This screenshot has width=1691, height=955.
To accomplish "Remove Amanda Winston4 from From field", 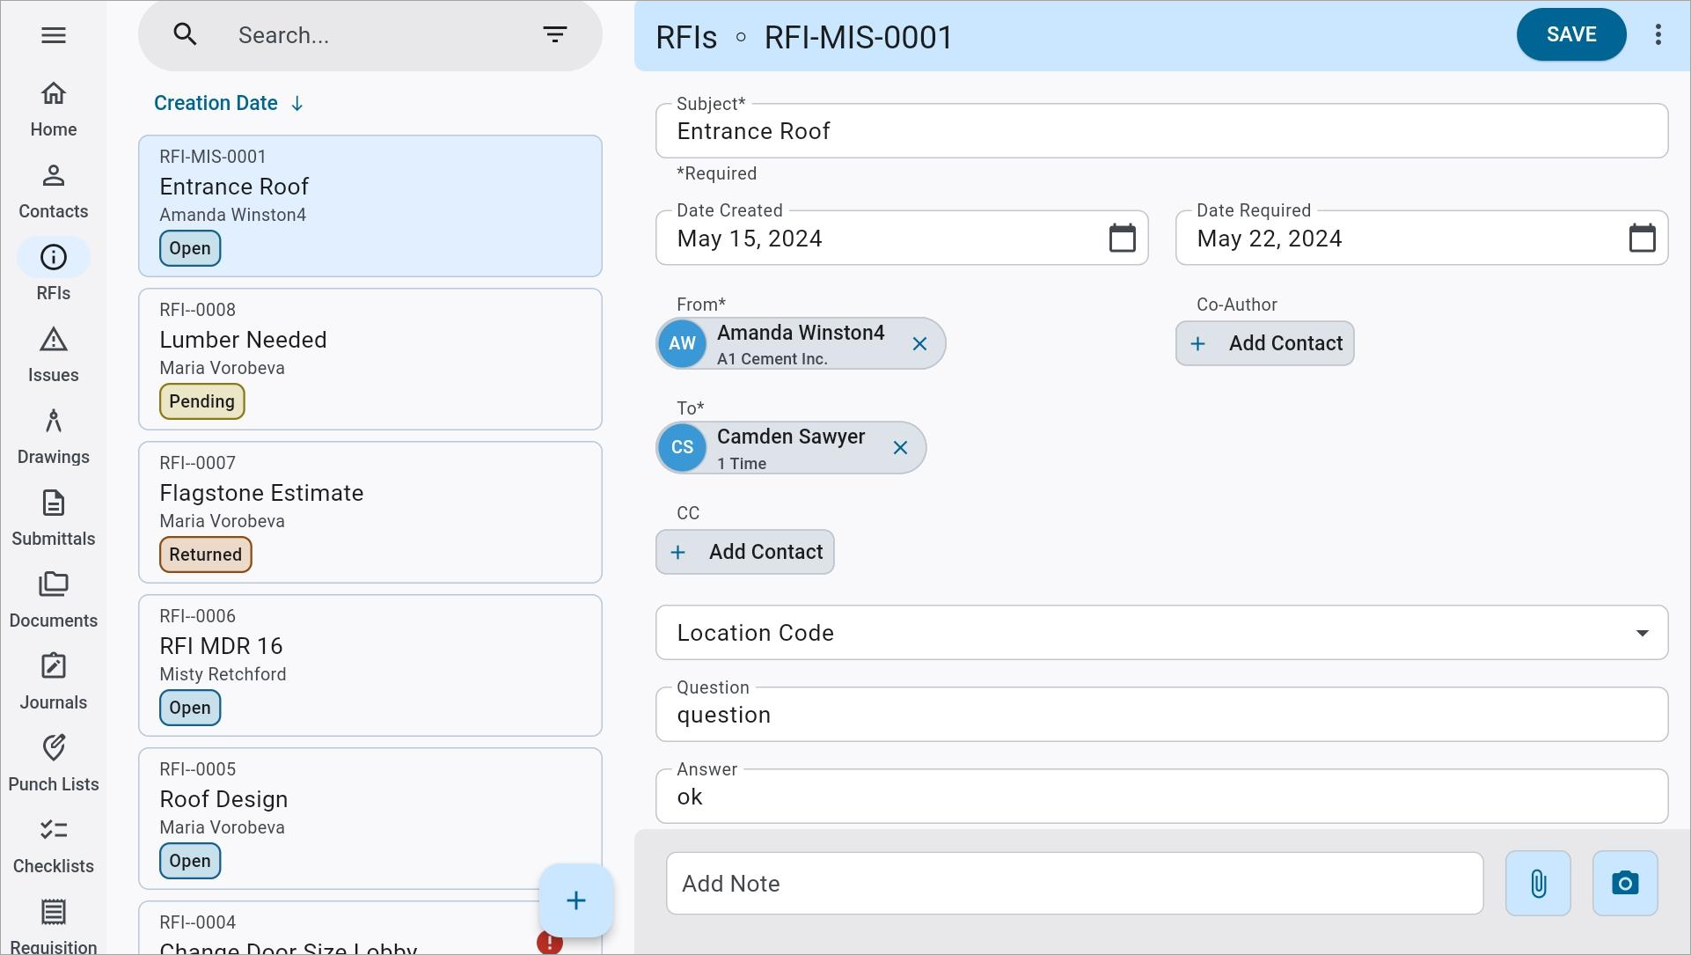I will click(x=919, y=344).
